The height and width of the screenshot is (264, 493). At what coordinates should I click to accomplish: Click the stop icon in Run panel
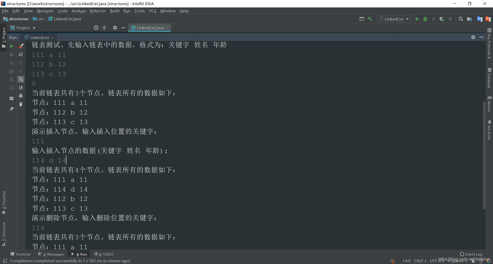point(12,55)
